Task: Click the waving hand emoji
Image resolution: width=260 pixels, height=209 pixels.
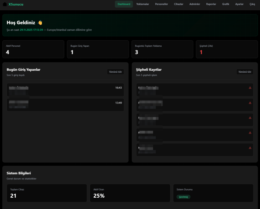Action: pos(40,22)
